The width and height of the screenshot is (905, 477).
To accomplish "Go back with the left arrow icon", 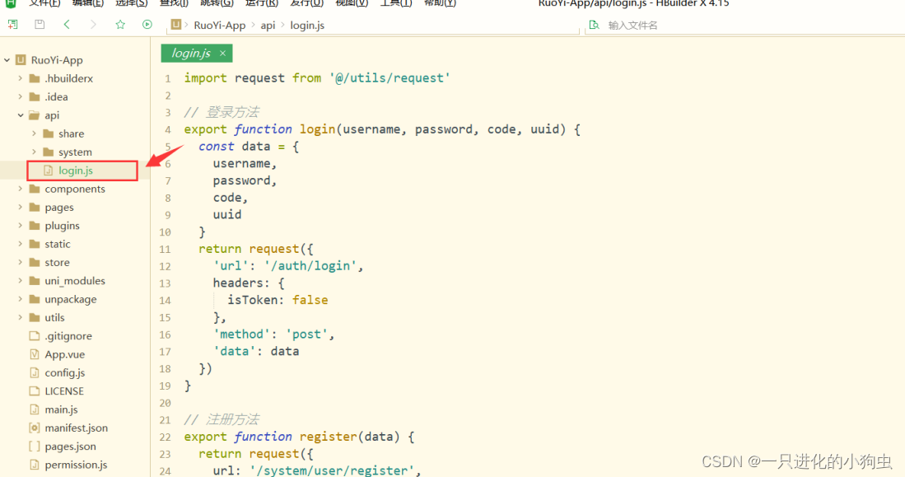I will point(67,25).
